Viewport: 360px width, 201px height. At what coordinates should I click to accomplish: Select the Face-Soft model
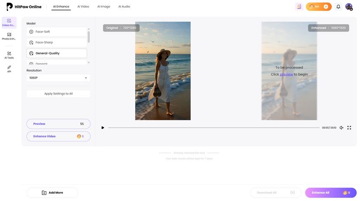(57, 32)
